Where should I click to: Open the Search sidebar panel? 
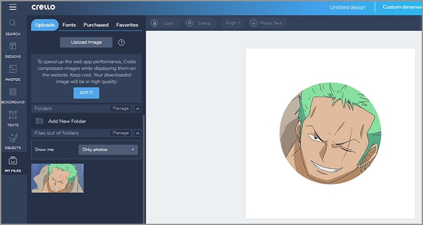(13, 27)
